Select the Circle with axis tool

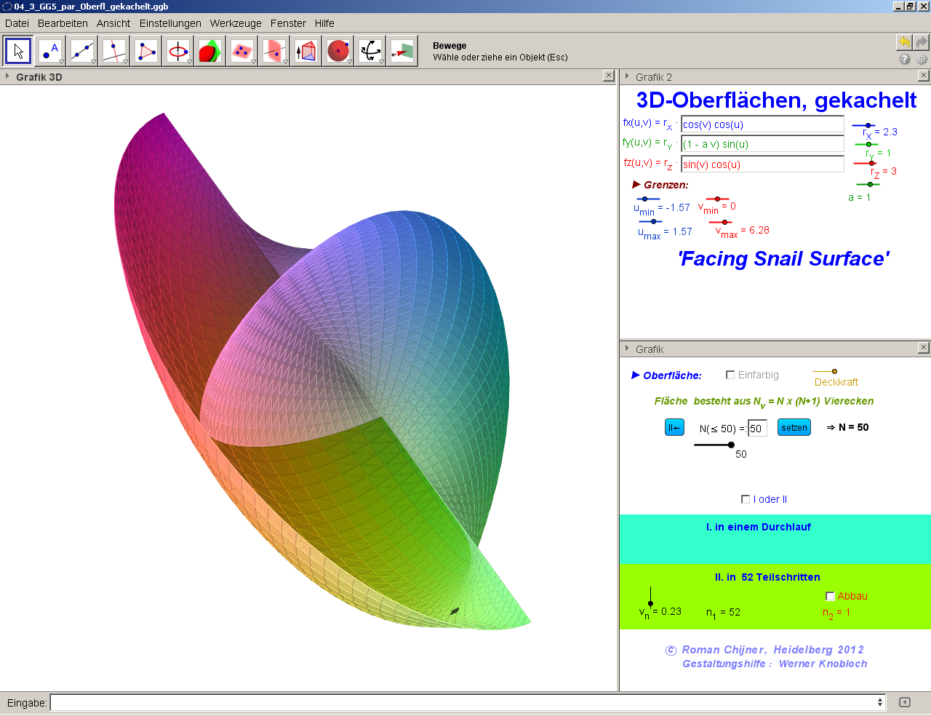(178, 51)
